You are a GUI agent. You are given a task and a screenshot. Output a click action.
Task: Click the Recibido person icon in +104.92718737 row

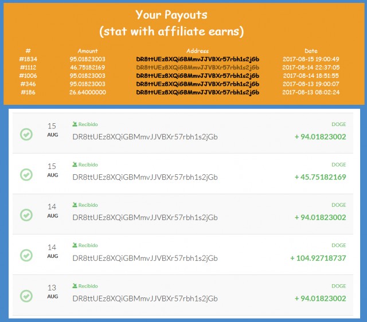(x=75, y=245)
